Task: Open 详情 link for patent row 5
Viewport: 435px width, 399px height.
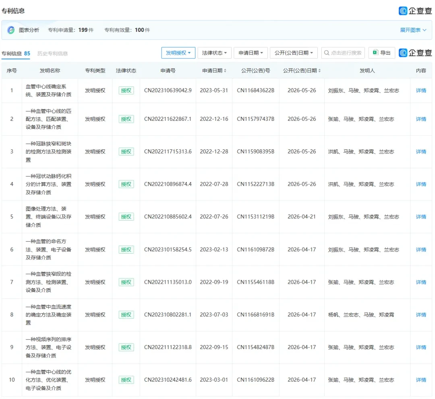Action: point(421,217)
